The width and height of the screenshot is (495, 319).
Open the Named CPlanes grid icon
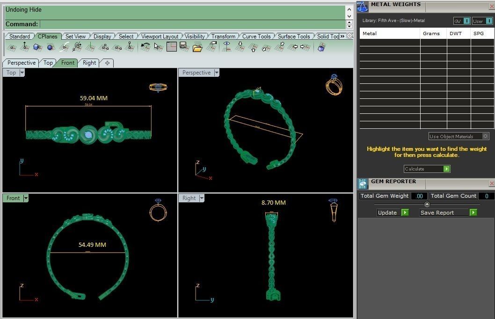click(x=171, y=47)
